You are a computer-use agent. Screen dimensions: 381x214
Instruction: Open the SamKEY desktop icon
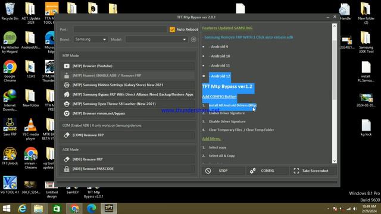coord(73,190)
